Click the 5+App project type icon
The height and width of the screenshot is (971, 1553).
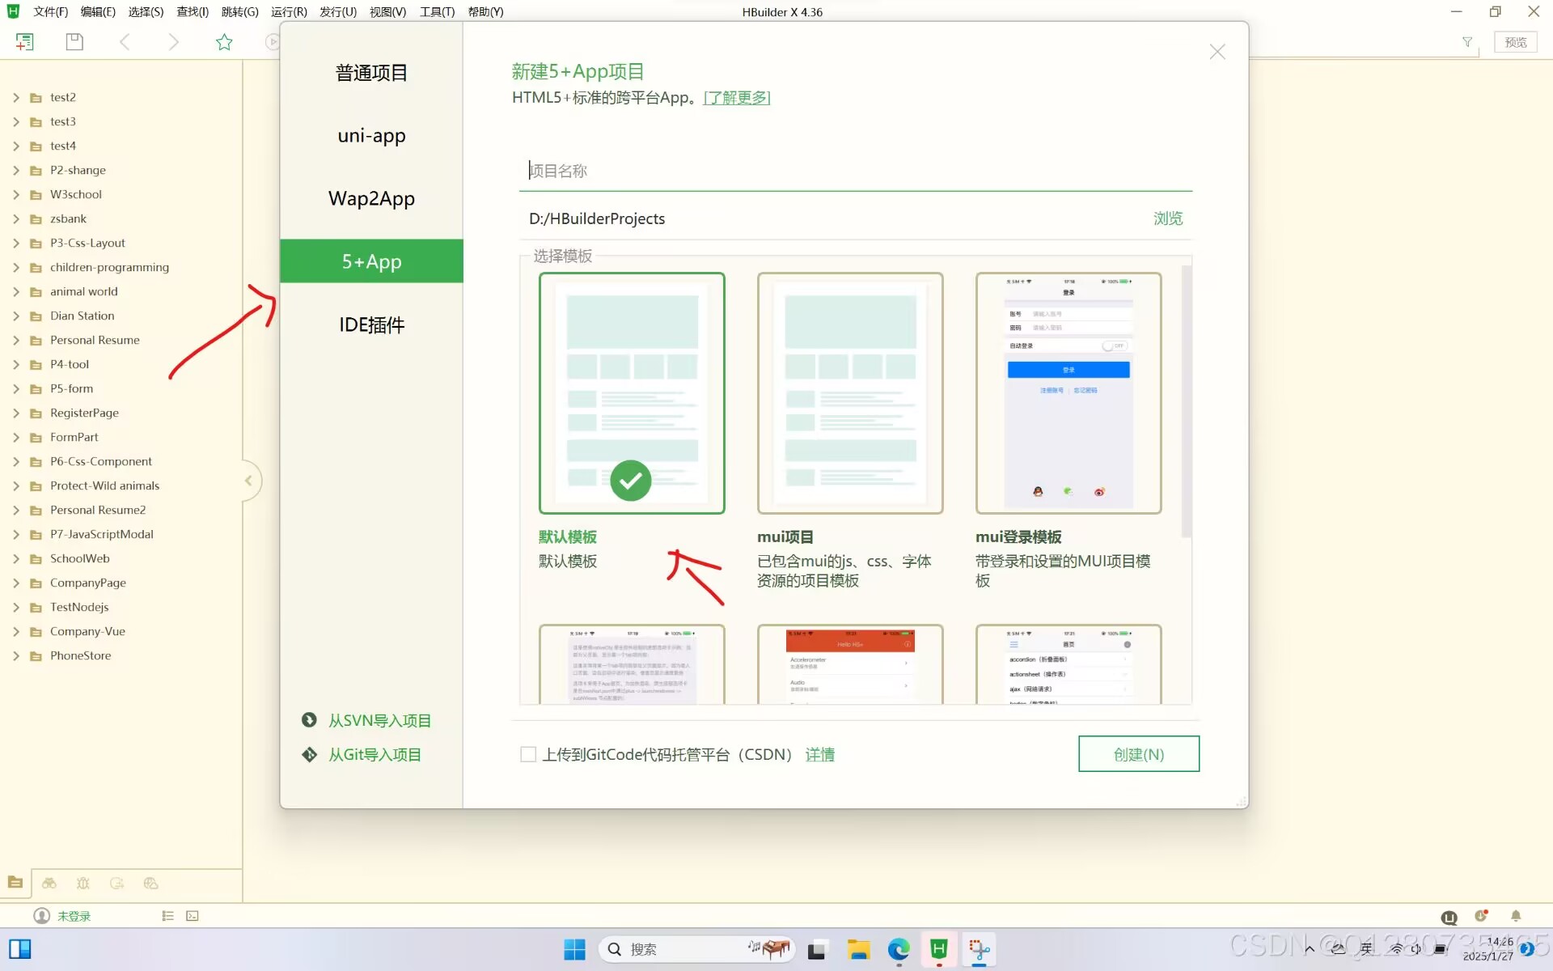[x=371, y=261]
